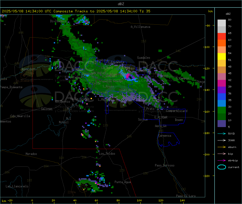Click the Pampa_Diamante place label
The height and width of the screenshot is (204, 242).
coord(11,87)
